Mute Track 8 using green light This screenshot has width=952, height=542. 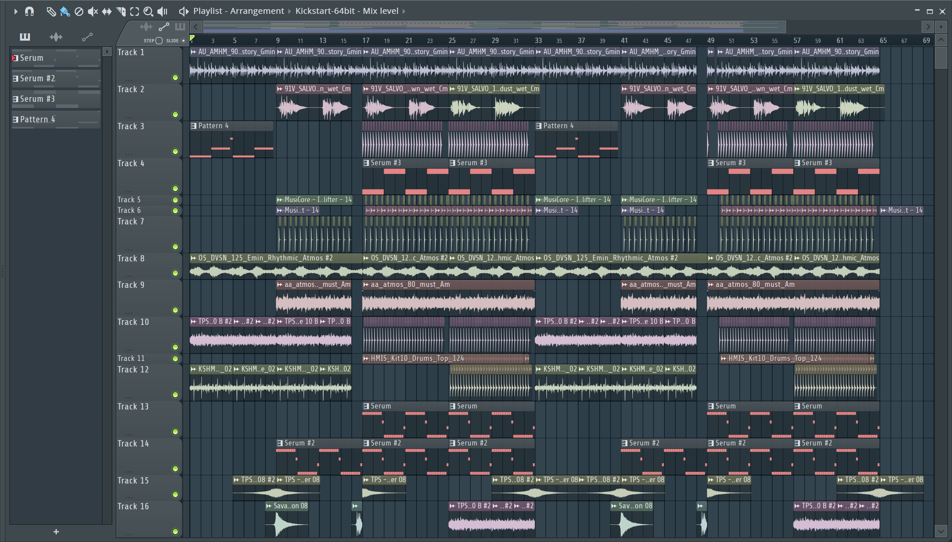[175, 273]
